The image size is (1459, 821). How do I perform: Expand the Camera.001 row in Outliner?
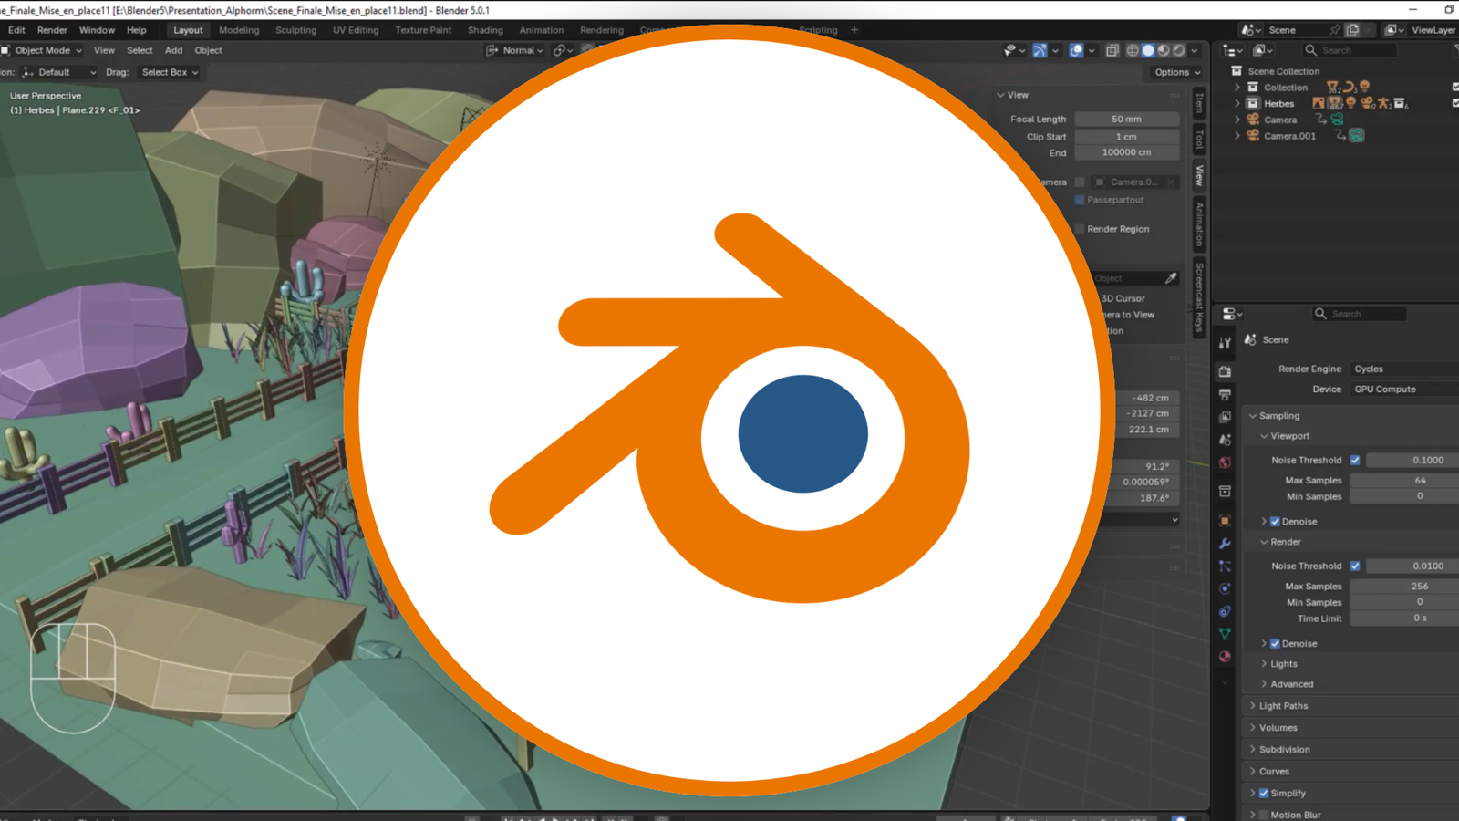1237,136
